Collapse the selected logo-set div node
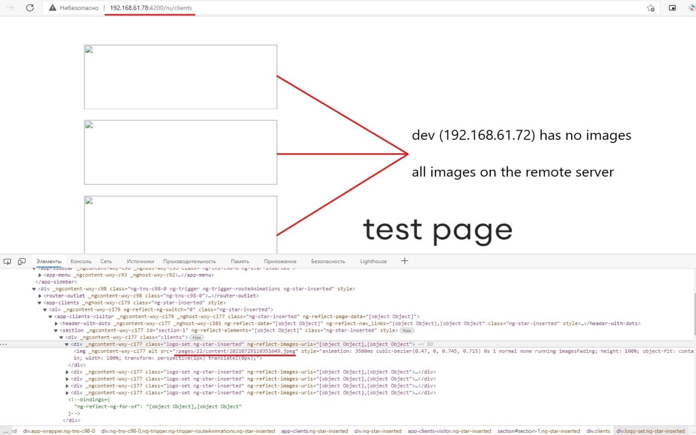The height and width of the screenshot is (435, 696). tap(67, 344)
